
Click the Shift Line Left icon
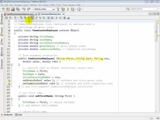tap(48, 18)
